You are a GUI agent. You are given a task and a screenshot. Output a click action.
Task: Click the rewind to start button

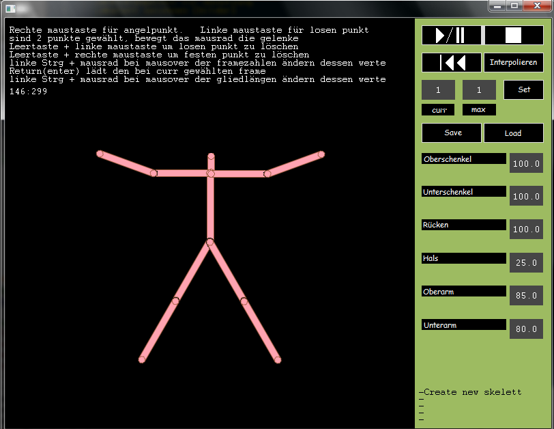click(452, 63)
